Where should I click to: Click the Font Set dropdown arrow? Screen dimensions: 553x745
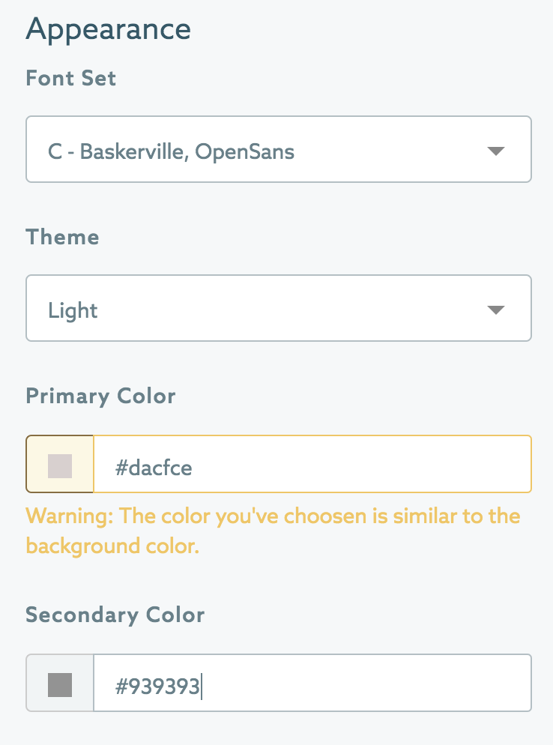[495, 151]
